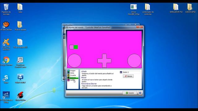Select the Nueva carpeta folder
The image size is (198, 111).
20,26
